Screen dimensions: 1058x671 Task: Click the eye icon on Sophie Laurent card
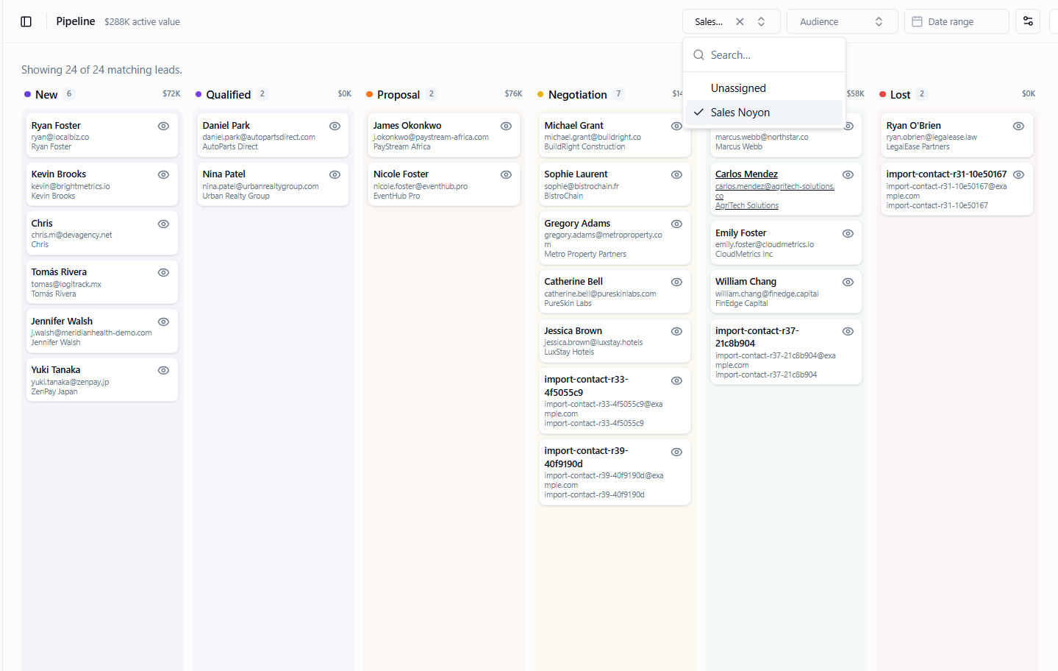[x=676, y=175]
